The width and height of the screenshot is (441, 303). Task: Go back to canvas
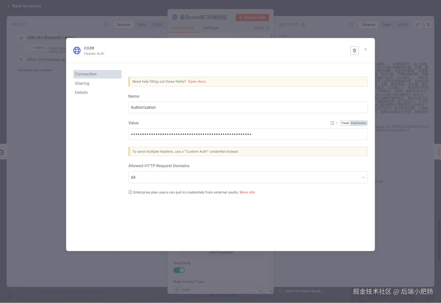24,6
